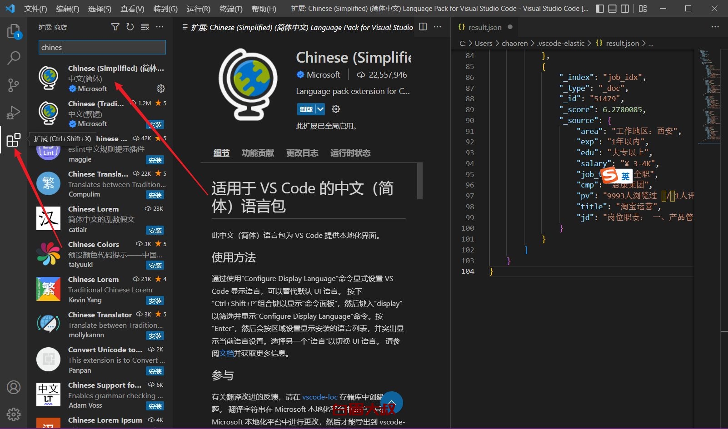Switch to the 功能贡献 tab
This screenshot has width=728, height=429.
tap(258, 153)
